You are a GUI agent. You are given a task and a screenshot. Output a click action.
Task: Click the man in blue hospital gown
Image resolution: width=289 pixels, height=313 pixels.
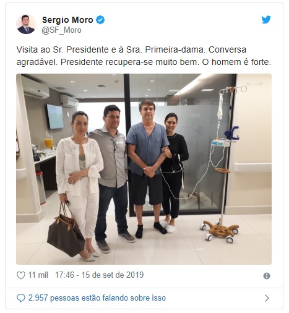point(148,168)
